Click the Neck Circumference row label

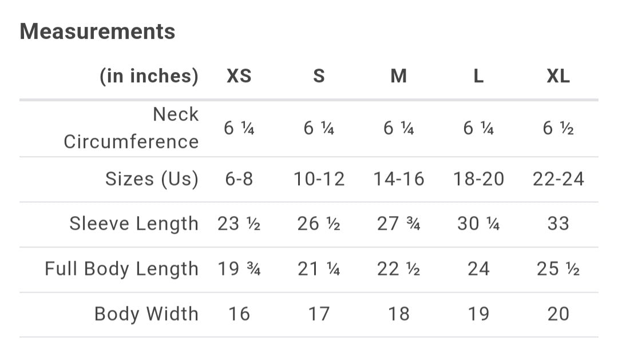[131, 128]
